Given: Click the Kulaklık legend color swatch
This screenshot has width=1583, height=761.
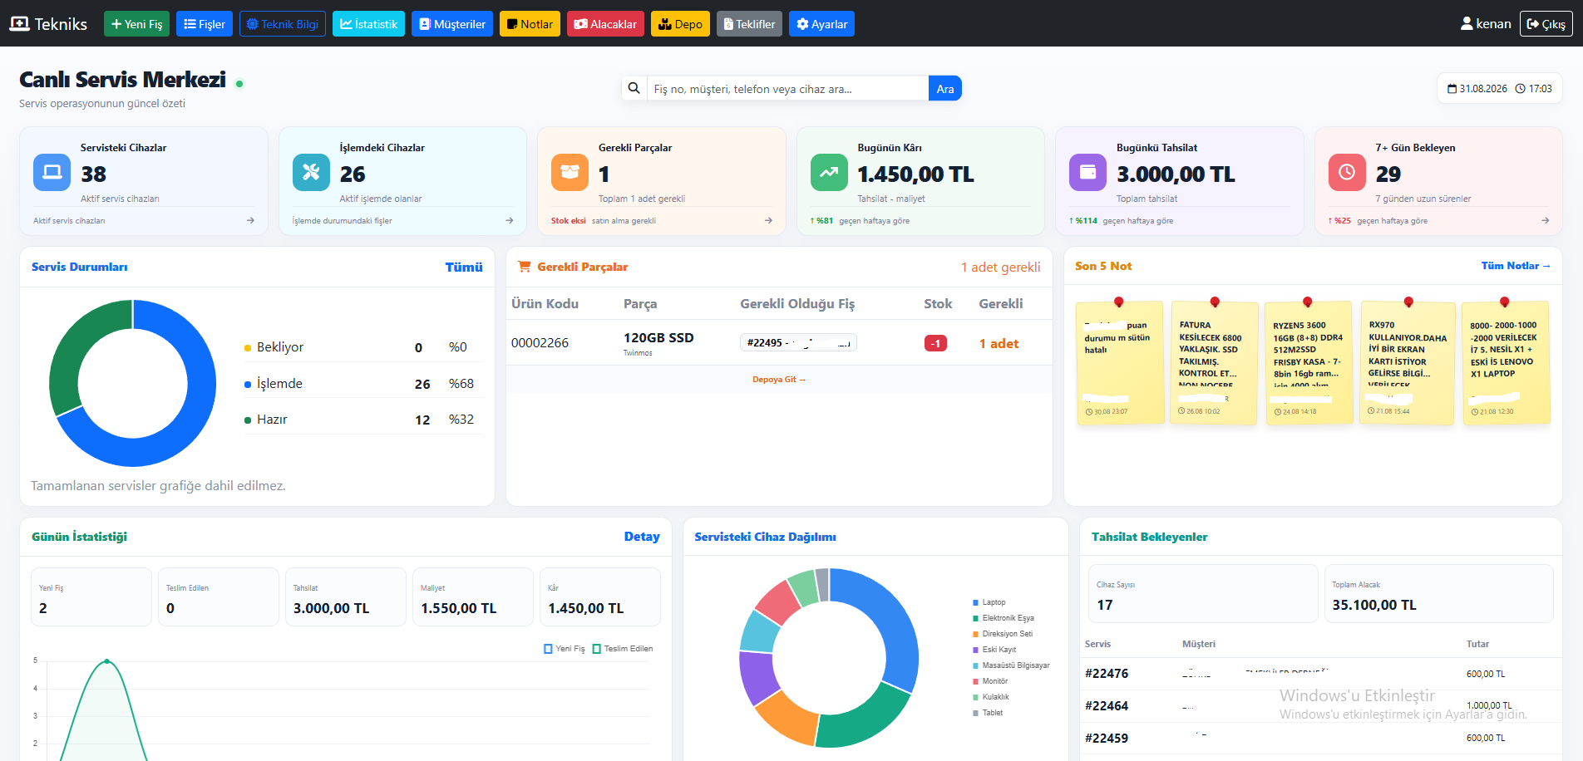Looking at the screenshot, I should (975, 697).
